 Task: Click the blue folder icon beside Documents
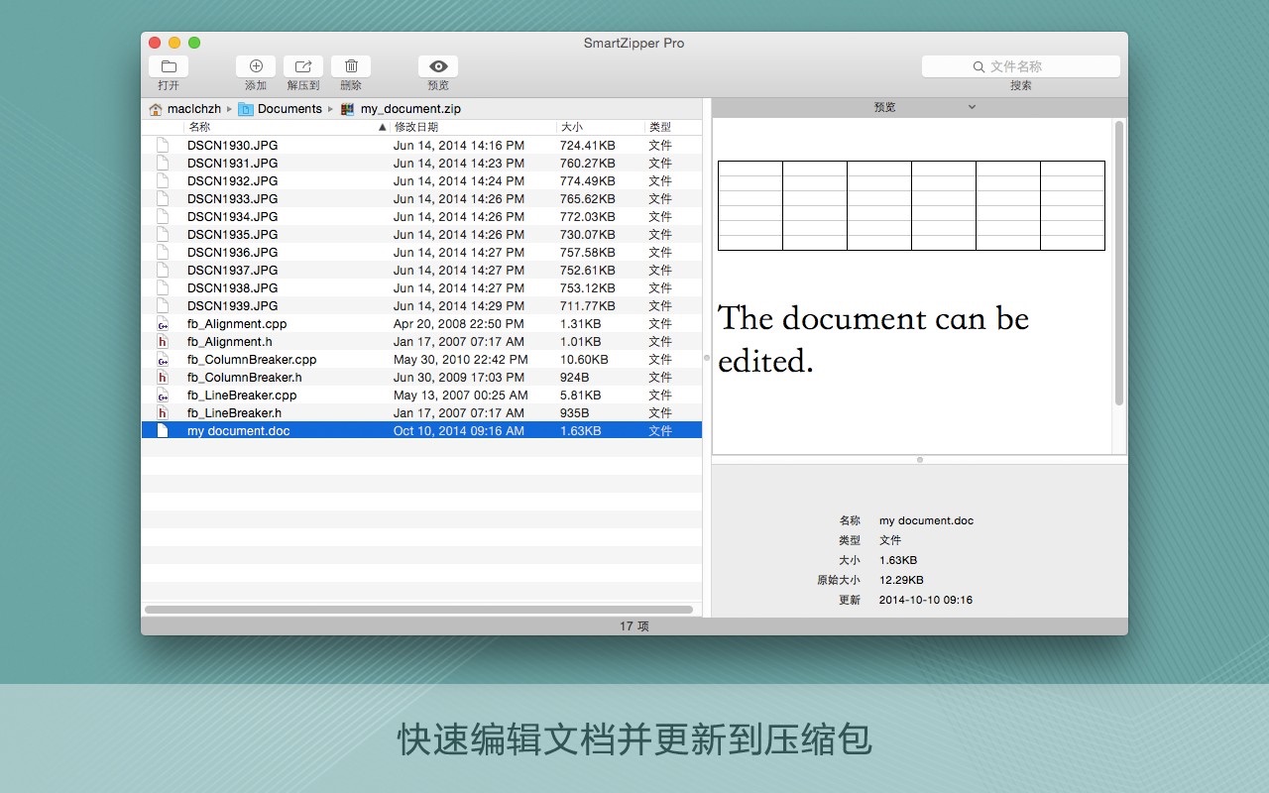(245, 108)
